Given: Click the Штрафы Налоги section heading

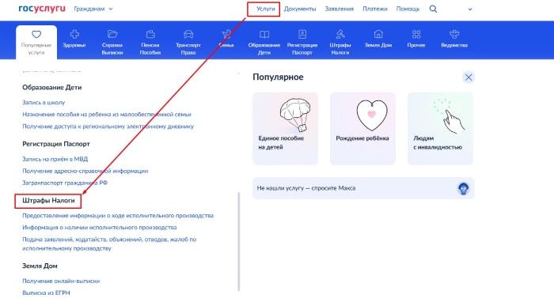Looking at the screenshot, I should (x=48, y=201).
